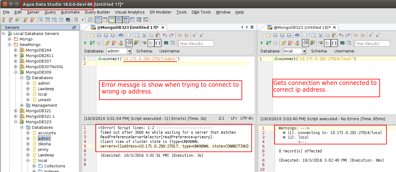Click Increase font size icon in Untitled 18

(378, 35)
